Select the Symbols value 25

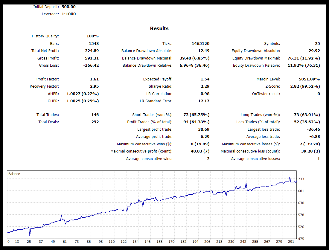[x=317, y=44]
